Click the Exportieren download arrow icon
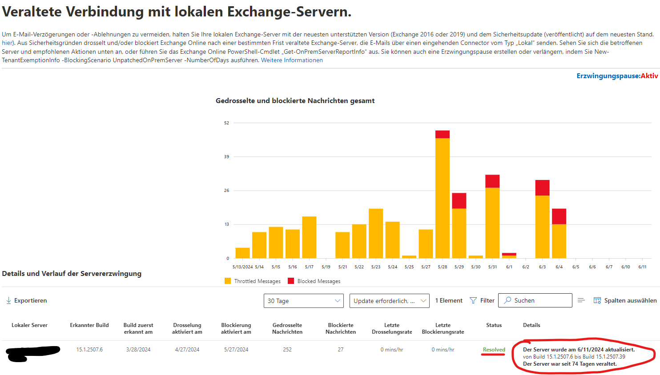This screenshot has height=375, width=660. pyautogui.click(x=8, y=300)
